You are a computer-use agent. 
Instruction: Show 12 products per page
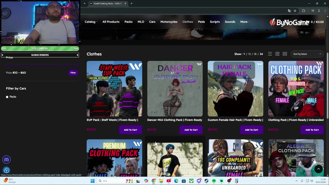(x=249, y=54)
